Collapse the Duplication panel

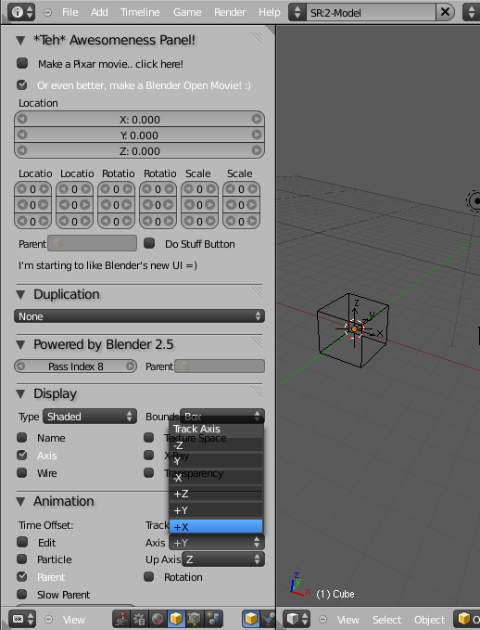(20, 294)
